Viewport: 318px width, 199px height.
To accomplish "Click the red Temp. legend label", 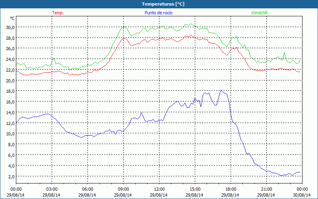I will pyautogui.click(x=58, y=13).
